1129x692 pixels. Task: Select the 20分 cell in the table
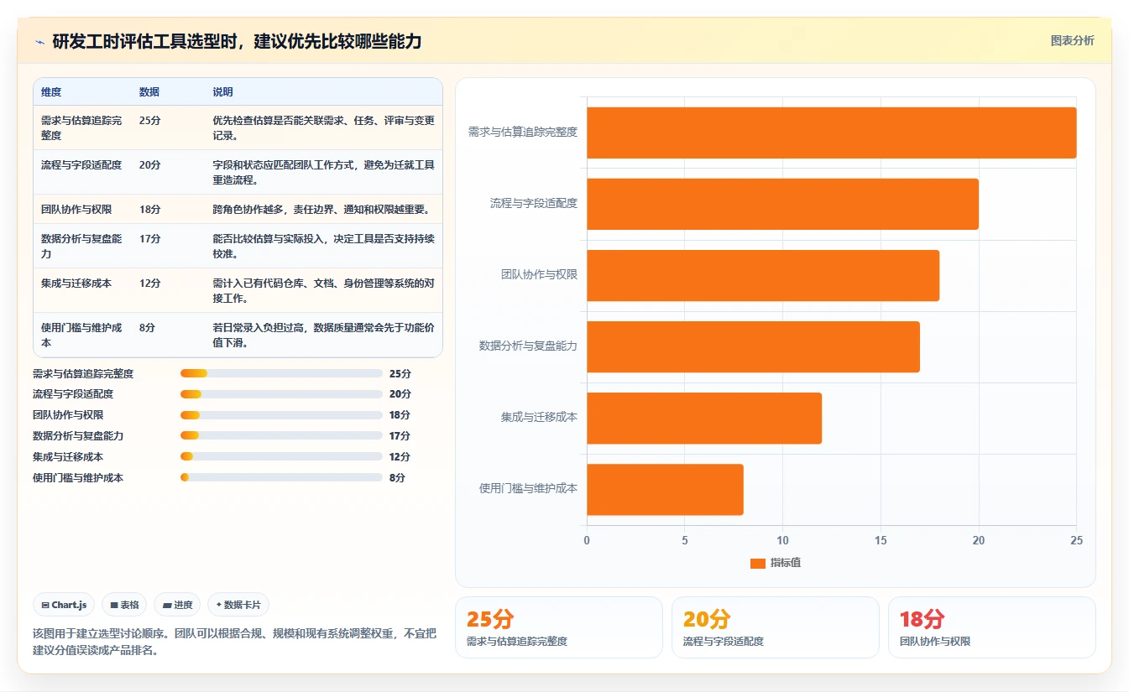pyautogui.click(x=150, y=165)
